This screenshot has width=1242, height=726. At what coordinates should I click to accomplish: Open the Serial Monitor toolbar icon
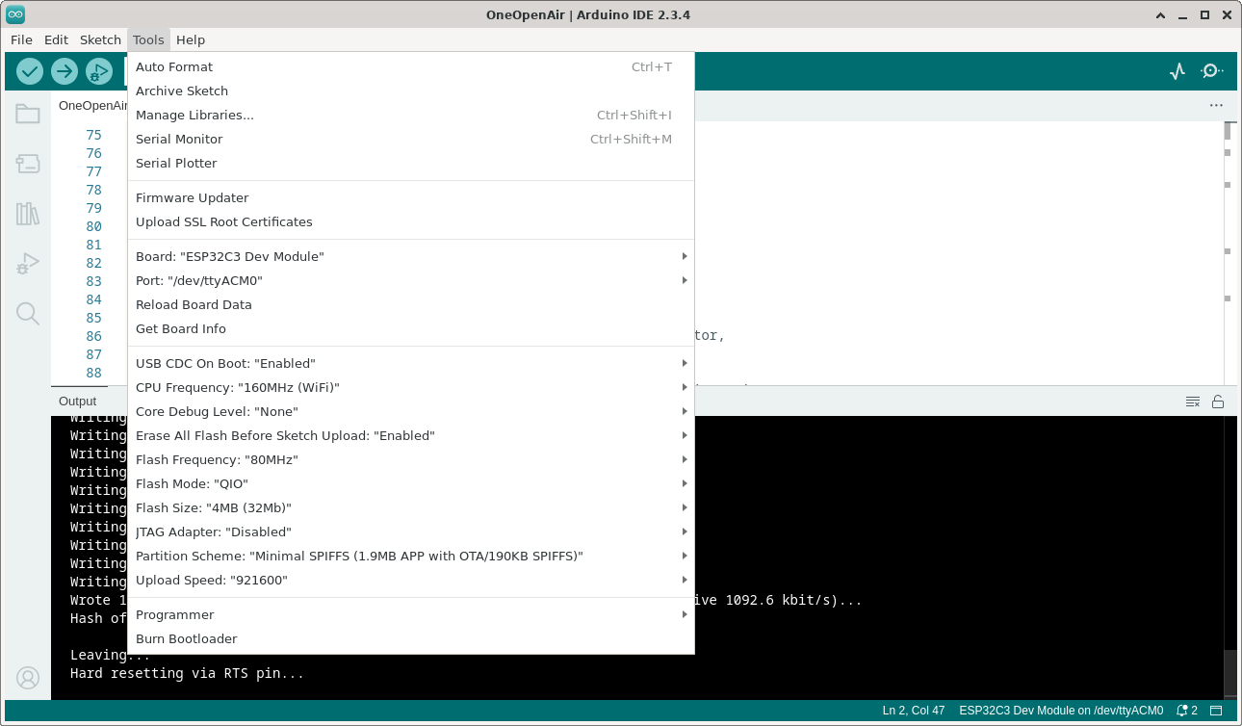tap(1211, 71)
